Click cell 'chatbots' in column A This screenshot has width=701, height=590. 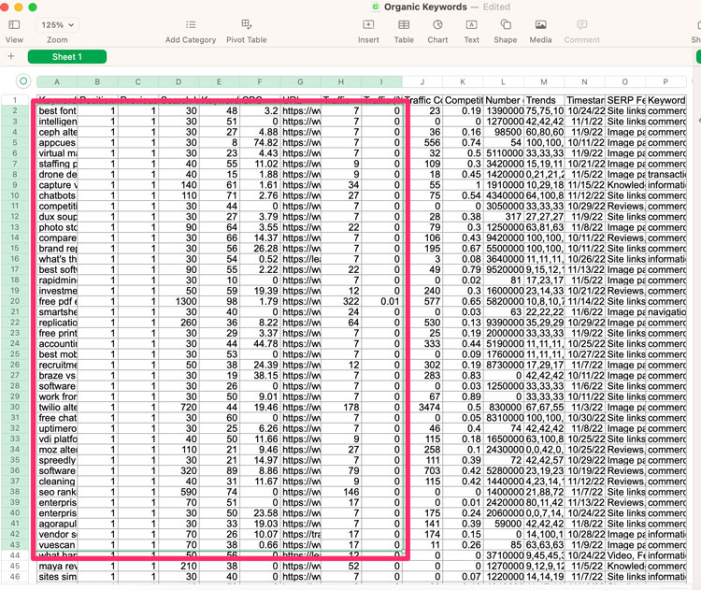[57, 195]
